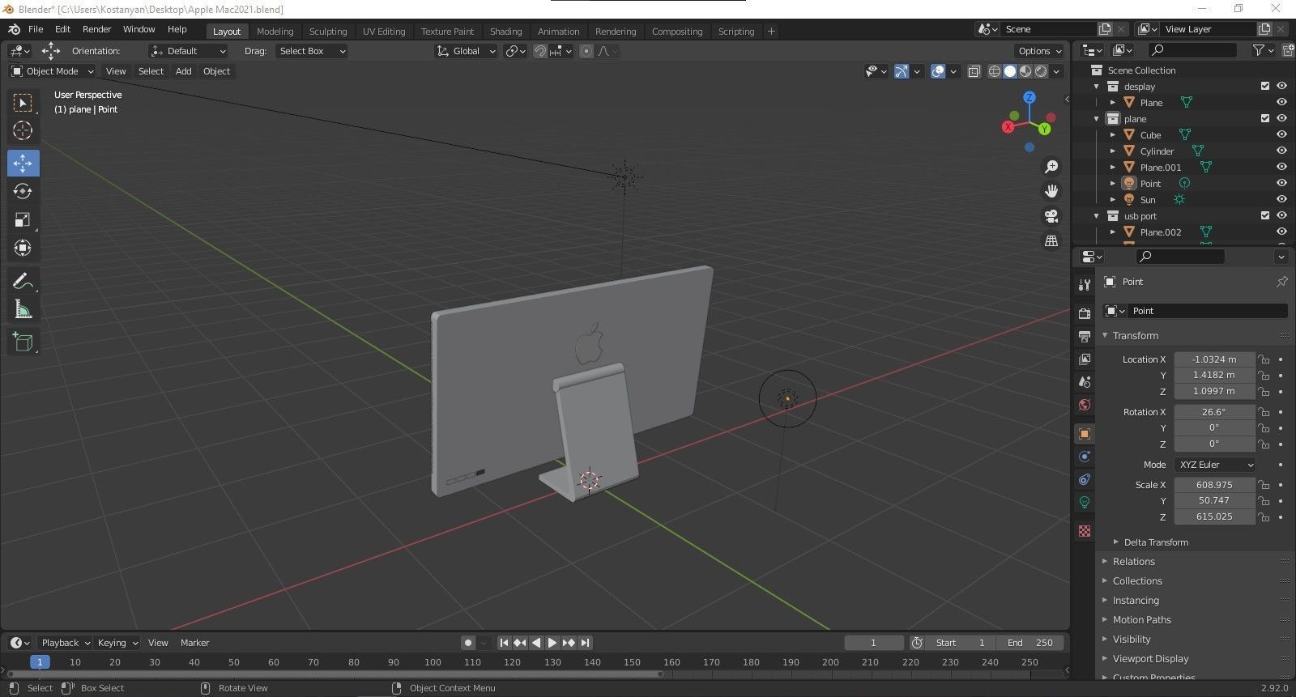Screen dimensions: 1296x697
Task: Open the Render properties tab
Action: (1085, 313)
